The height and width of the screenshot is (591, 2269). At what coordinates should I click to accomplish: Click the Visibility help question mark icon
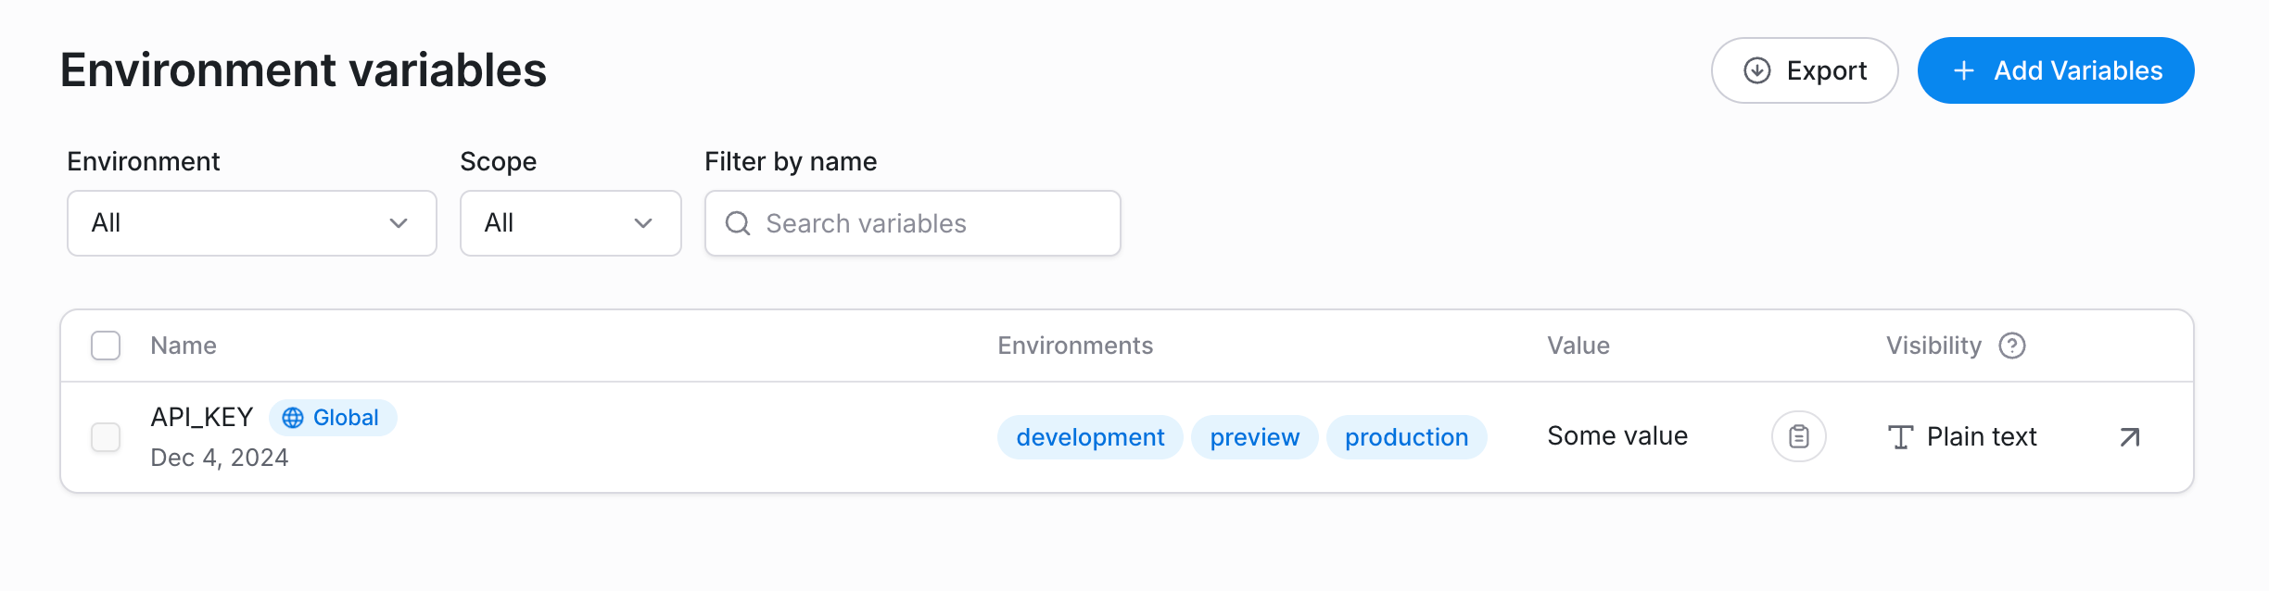pos(2012,346)
